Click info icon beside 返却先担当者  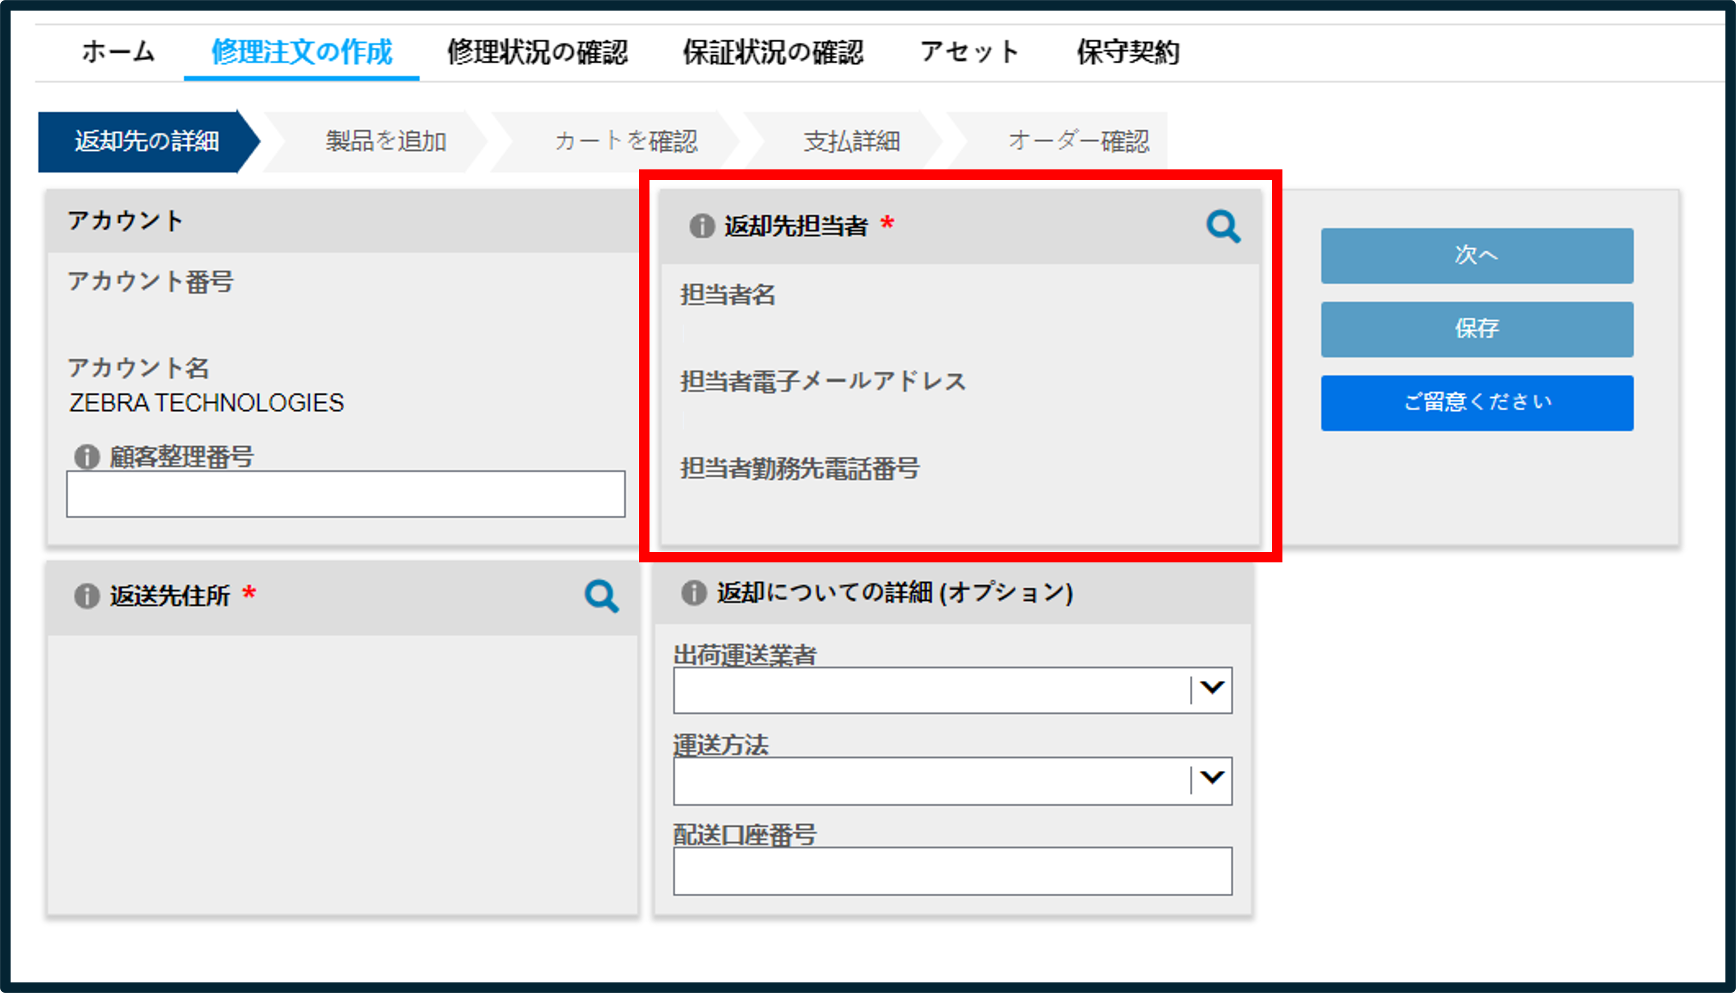point(702,226)
